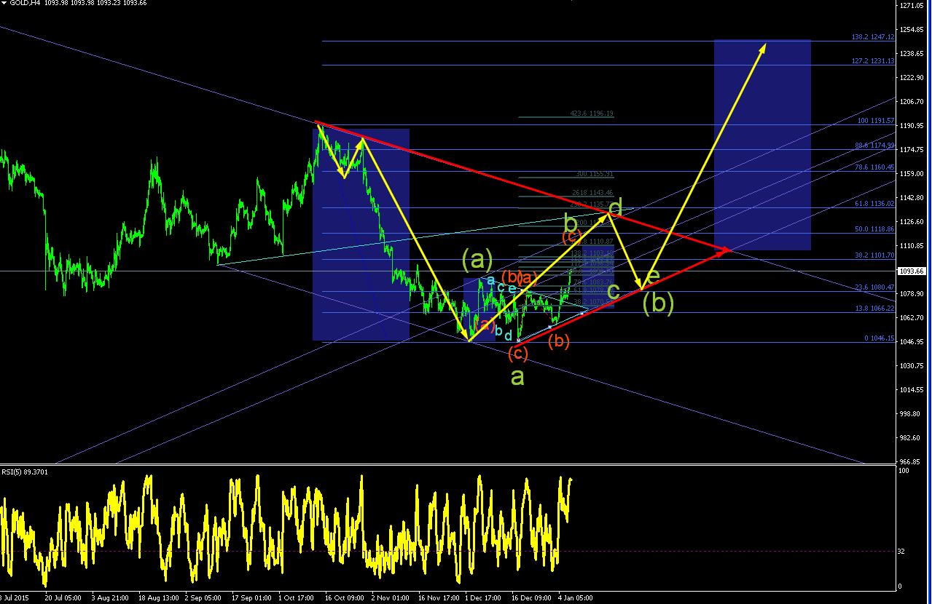
Task: Click the RSI scale value 100
Action: [x=902, y=472]
